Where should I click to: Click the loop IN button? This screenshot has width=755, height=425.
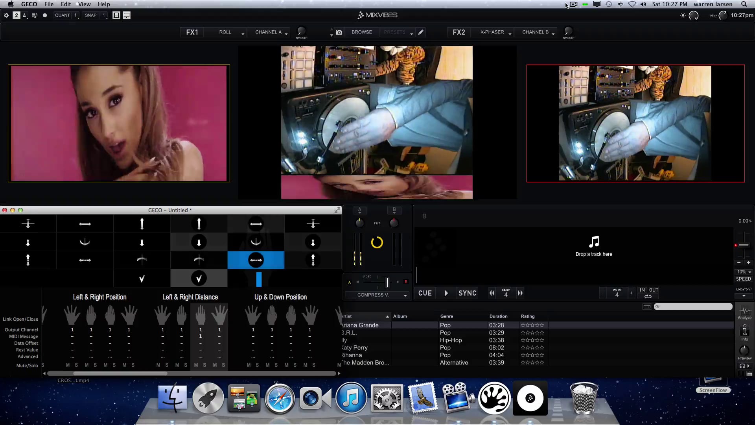[642, 290]
